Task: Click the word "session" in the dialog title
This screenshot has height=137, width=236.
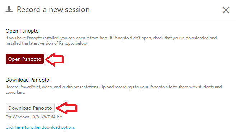Action: pyautogui.click(x=77, y=10)
